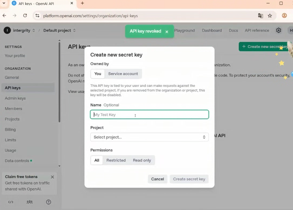Image resolution: width=293 pixels, height=210 pixels.
Task: Open settings gear icon in header
Action: point(278,30)
